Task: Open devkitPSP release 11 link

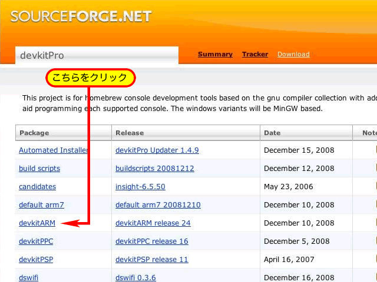Action: pyautogui.click(x=152, y=260)
